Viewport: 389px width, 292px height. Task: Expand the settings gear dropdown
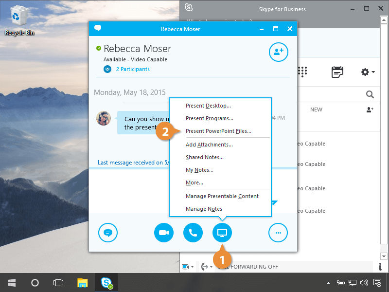[368, 72]
